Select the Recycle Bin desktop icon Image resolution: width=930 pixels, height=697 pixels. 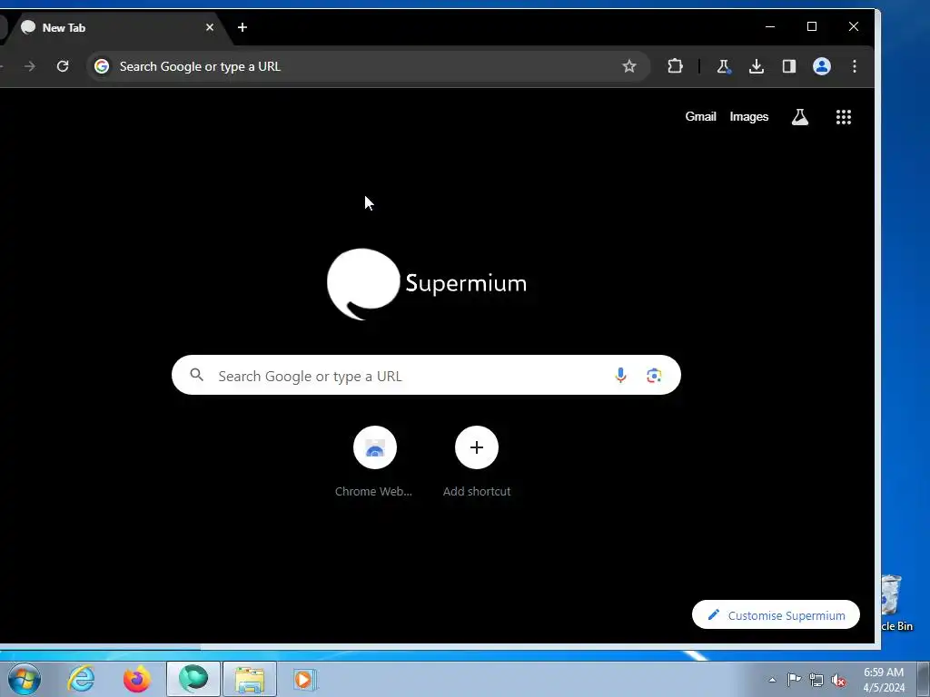click(896, 603)
